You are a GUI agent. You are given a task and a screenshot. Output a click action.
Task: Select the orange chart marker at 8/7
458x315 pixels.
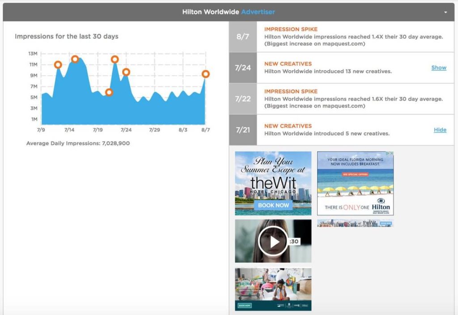tap(205, 74)
